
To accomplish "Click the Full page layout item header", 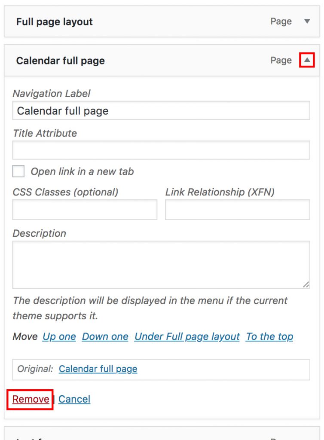I will coord(55,21).
